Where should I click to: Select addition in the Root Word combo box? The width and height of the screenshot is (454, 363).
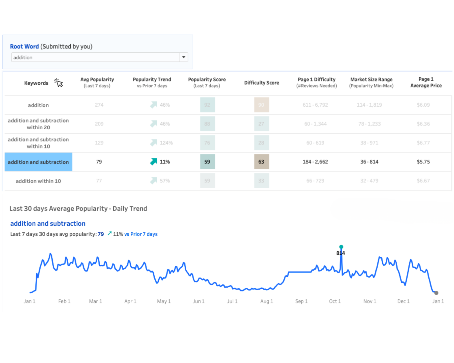click(96, 57)
